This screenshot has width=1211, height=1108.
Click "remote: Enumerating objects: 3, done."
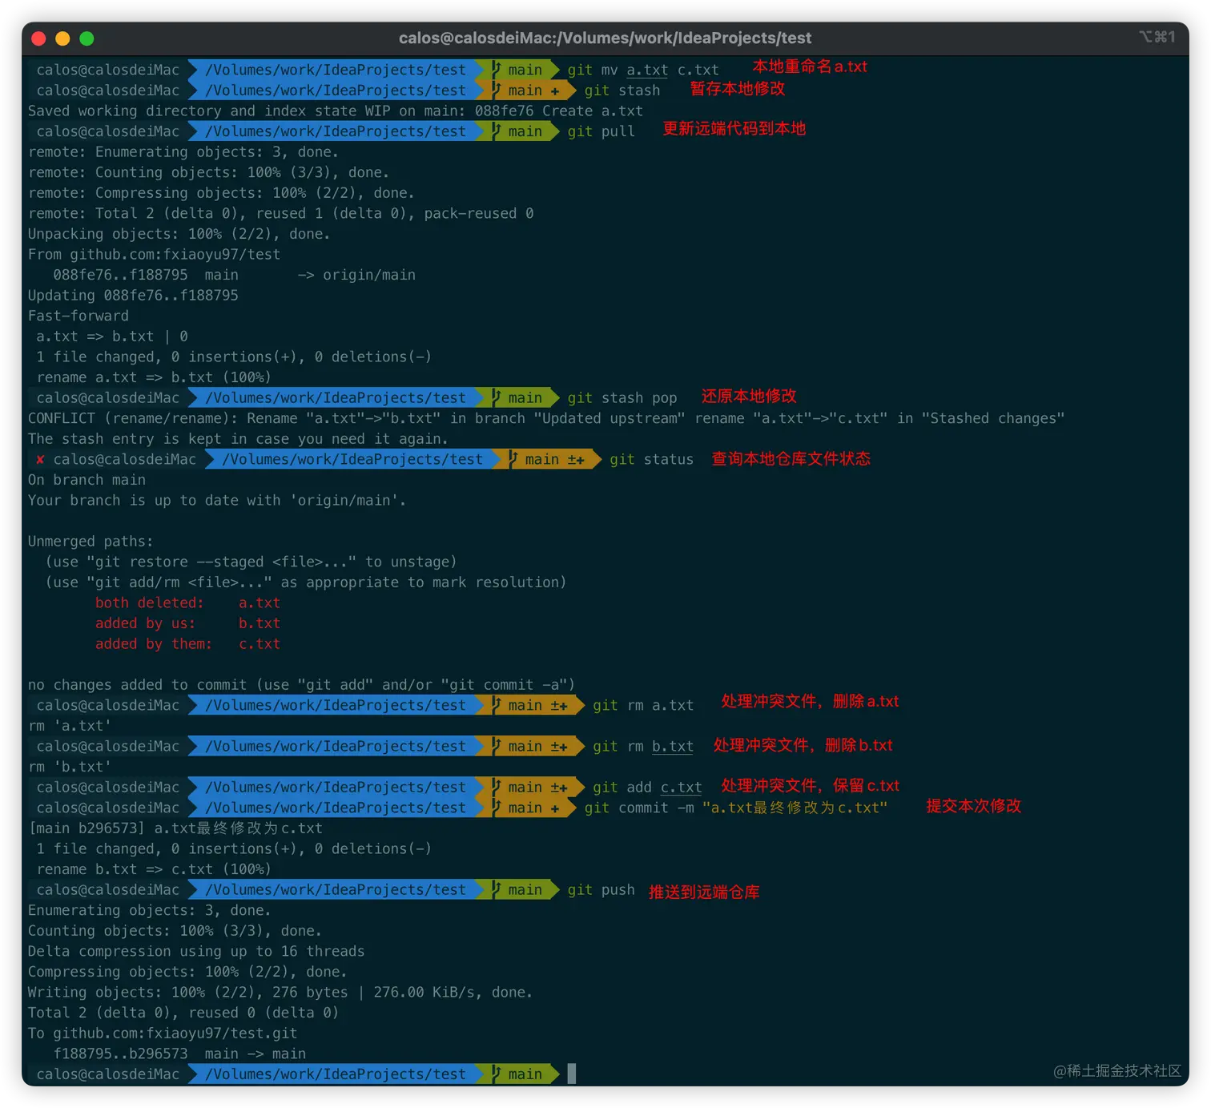point(183,152)
